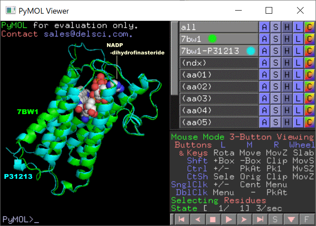Open Color menu for 7bw1-P31213
The height and width of the screenshot is (226, 316).
point(309,51)
